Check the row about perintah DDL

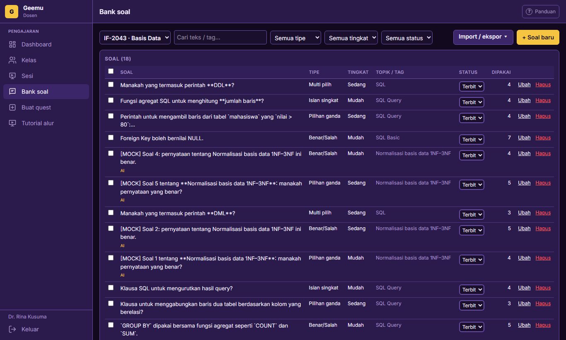click(x=111, y=84)
